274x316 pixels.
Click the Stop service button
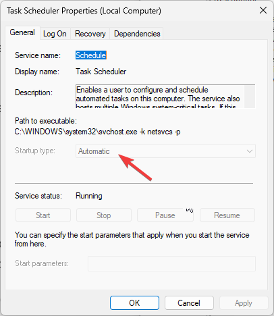point(104,215)
